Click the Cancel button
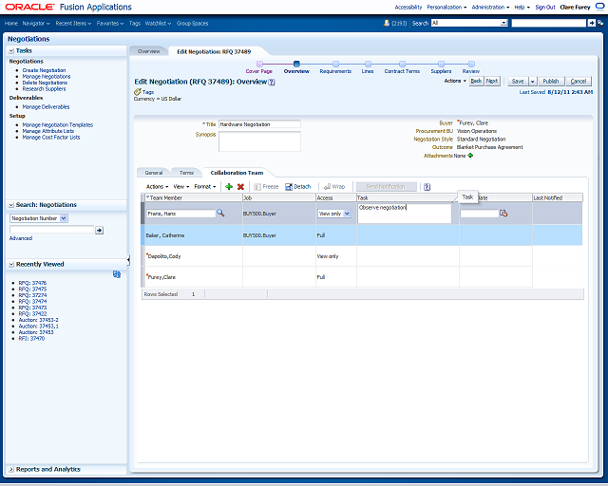Image resolution: width=608 pixels, height=486 pixels. (x=579, y=82)
